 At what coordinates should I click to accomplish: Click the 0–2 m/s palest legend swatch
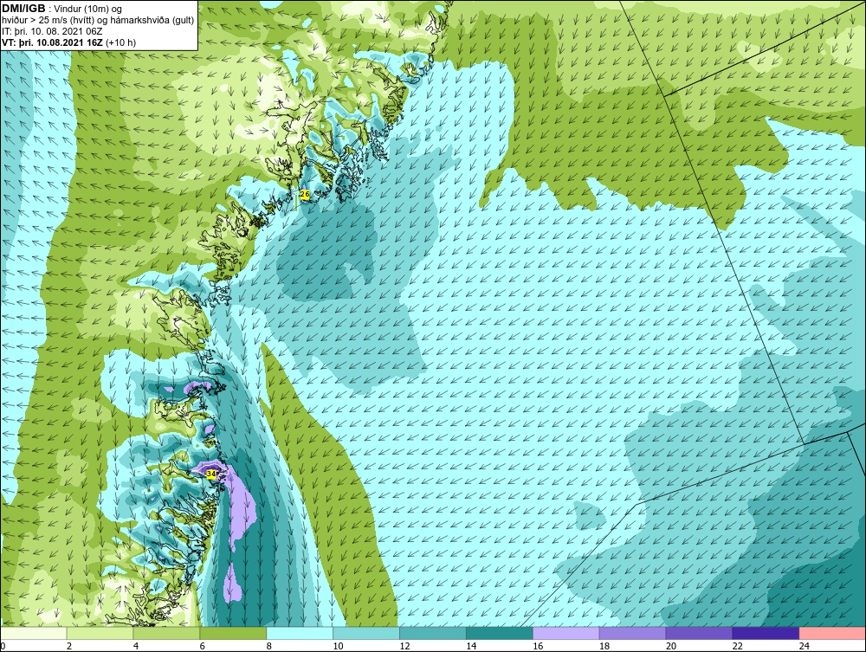tap(34, 633)
